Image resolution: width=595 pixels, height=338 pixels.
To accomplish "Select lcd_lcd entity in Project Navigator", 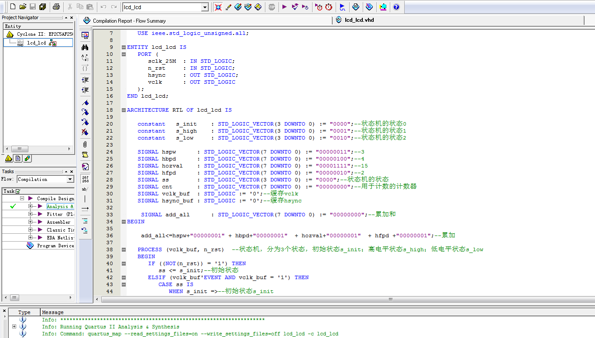I will pyautogui.click(x=37, y=43).
